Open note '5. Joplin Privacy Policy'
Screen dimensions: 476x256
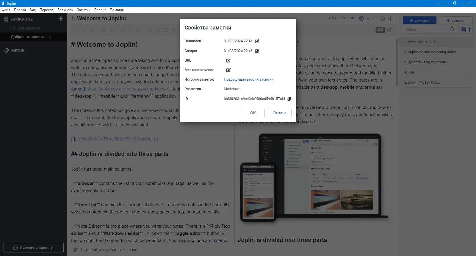[436, 82]
